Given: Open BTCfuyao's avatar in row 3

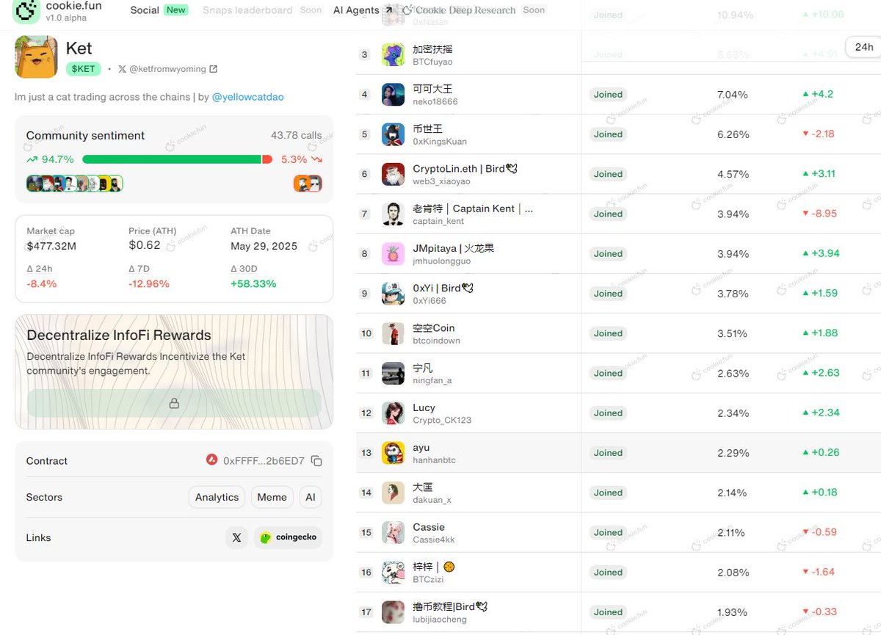Looking at the screenshot, I should [x=394, y=55].
